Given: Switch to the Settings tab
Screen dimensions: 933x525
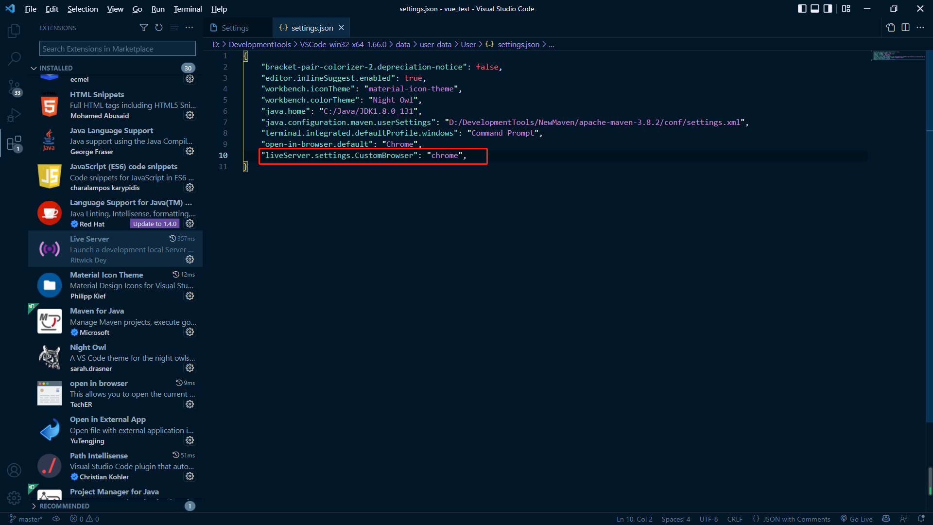Looking at the screenshot, I should click(x=235, y=28).
